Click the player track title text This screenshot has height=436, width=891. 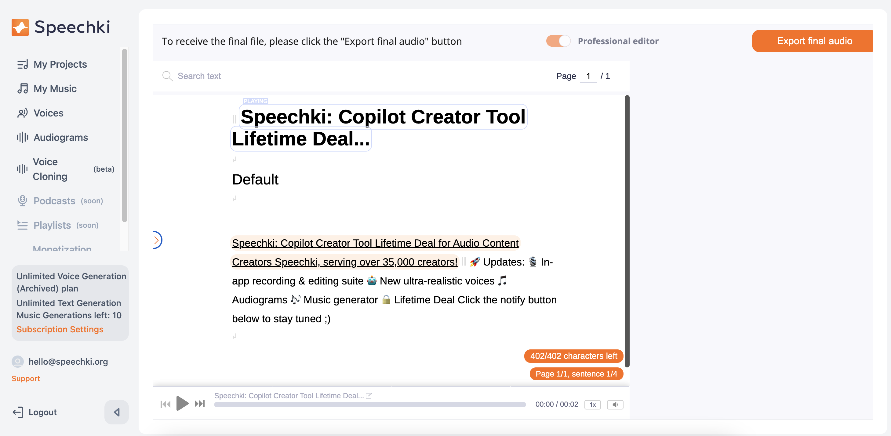(289, 396)
